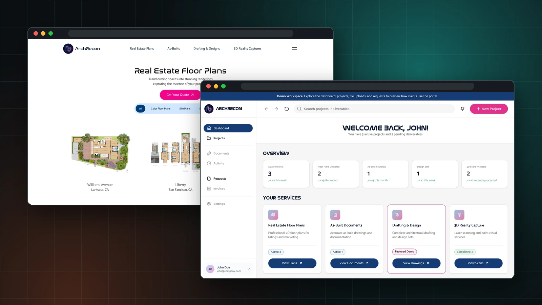Click the ArchRecon logo in the dashboard sidebar
The height and width of the screenshot is (305, 542).
click(x=224, y=109)
